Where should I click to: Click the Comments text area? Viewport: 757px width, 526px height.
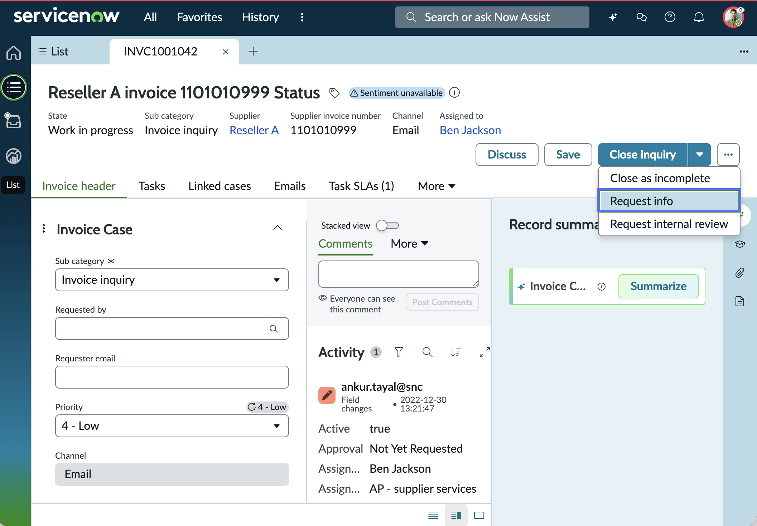(x=399, y=274)
